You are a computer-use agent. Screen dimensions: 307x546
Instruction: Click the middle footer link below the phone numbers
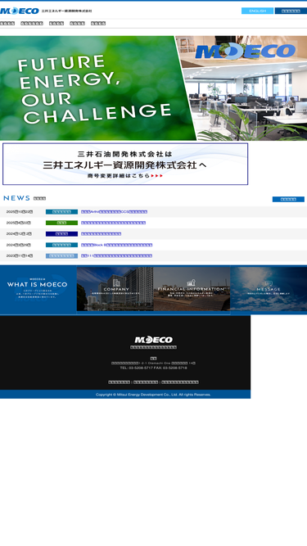click(146, 382)
